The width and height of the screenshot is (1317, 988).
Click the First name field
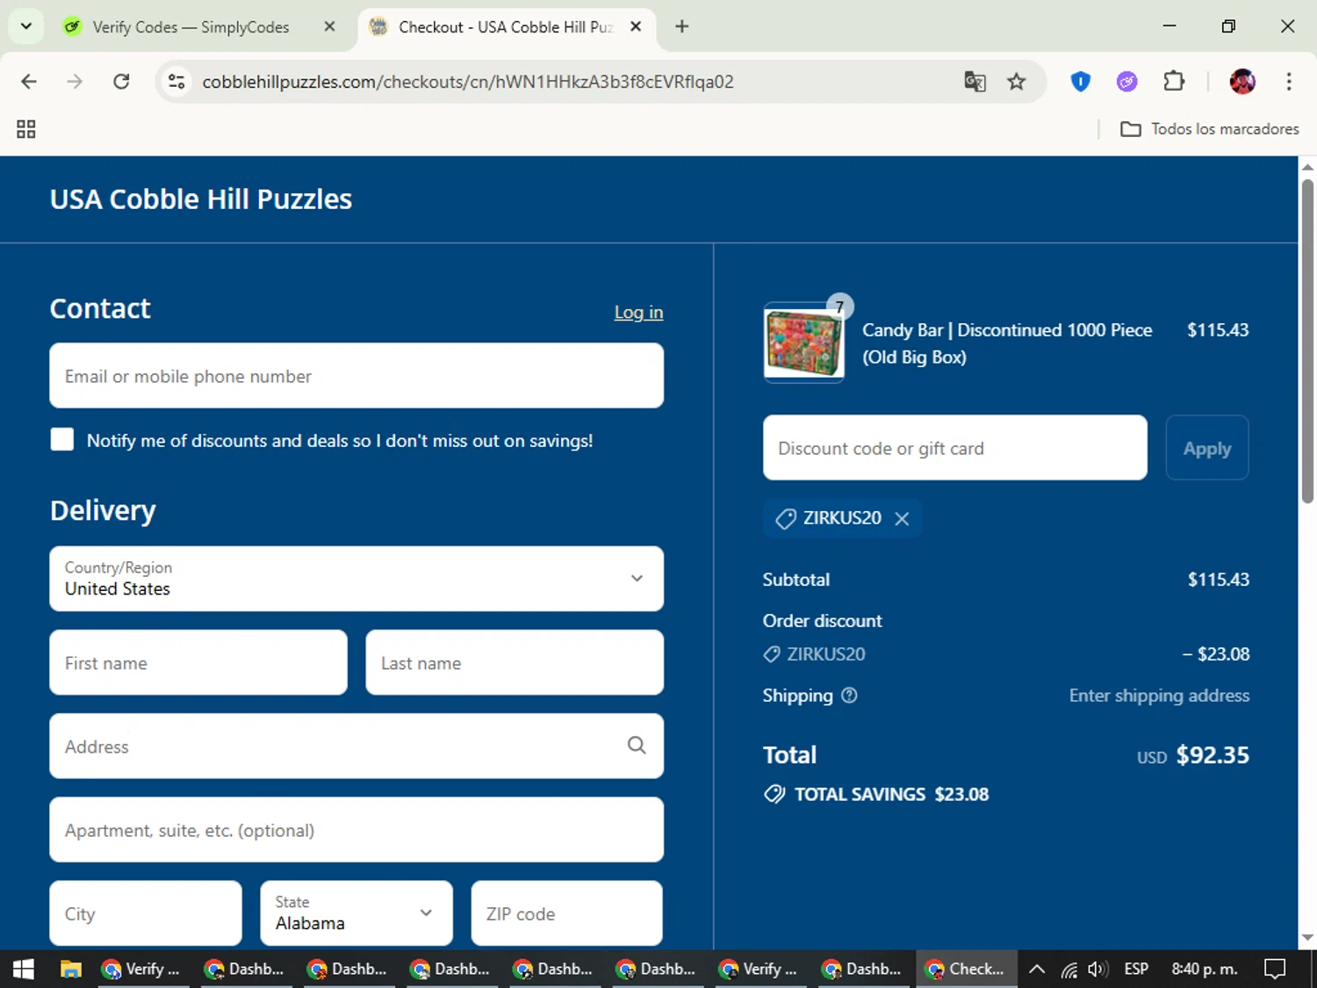coord(198,663)
